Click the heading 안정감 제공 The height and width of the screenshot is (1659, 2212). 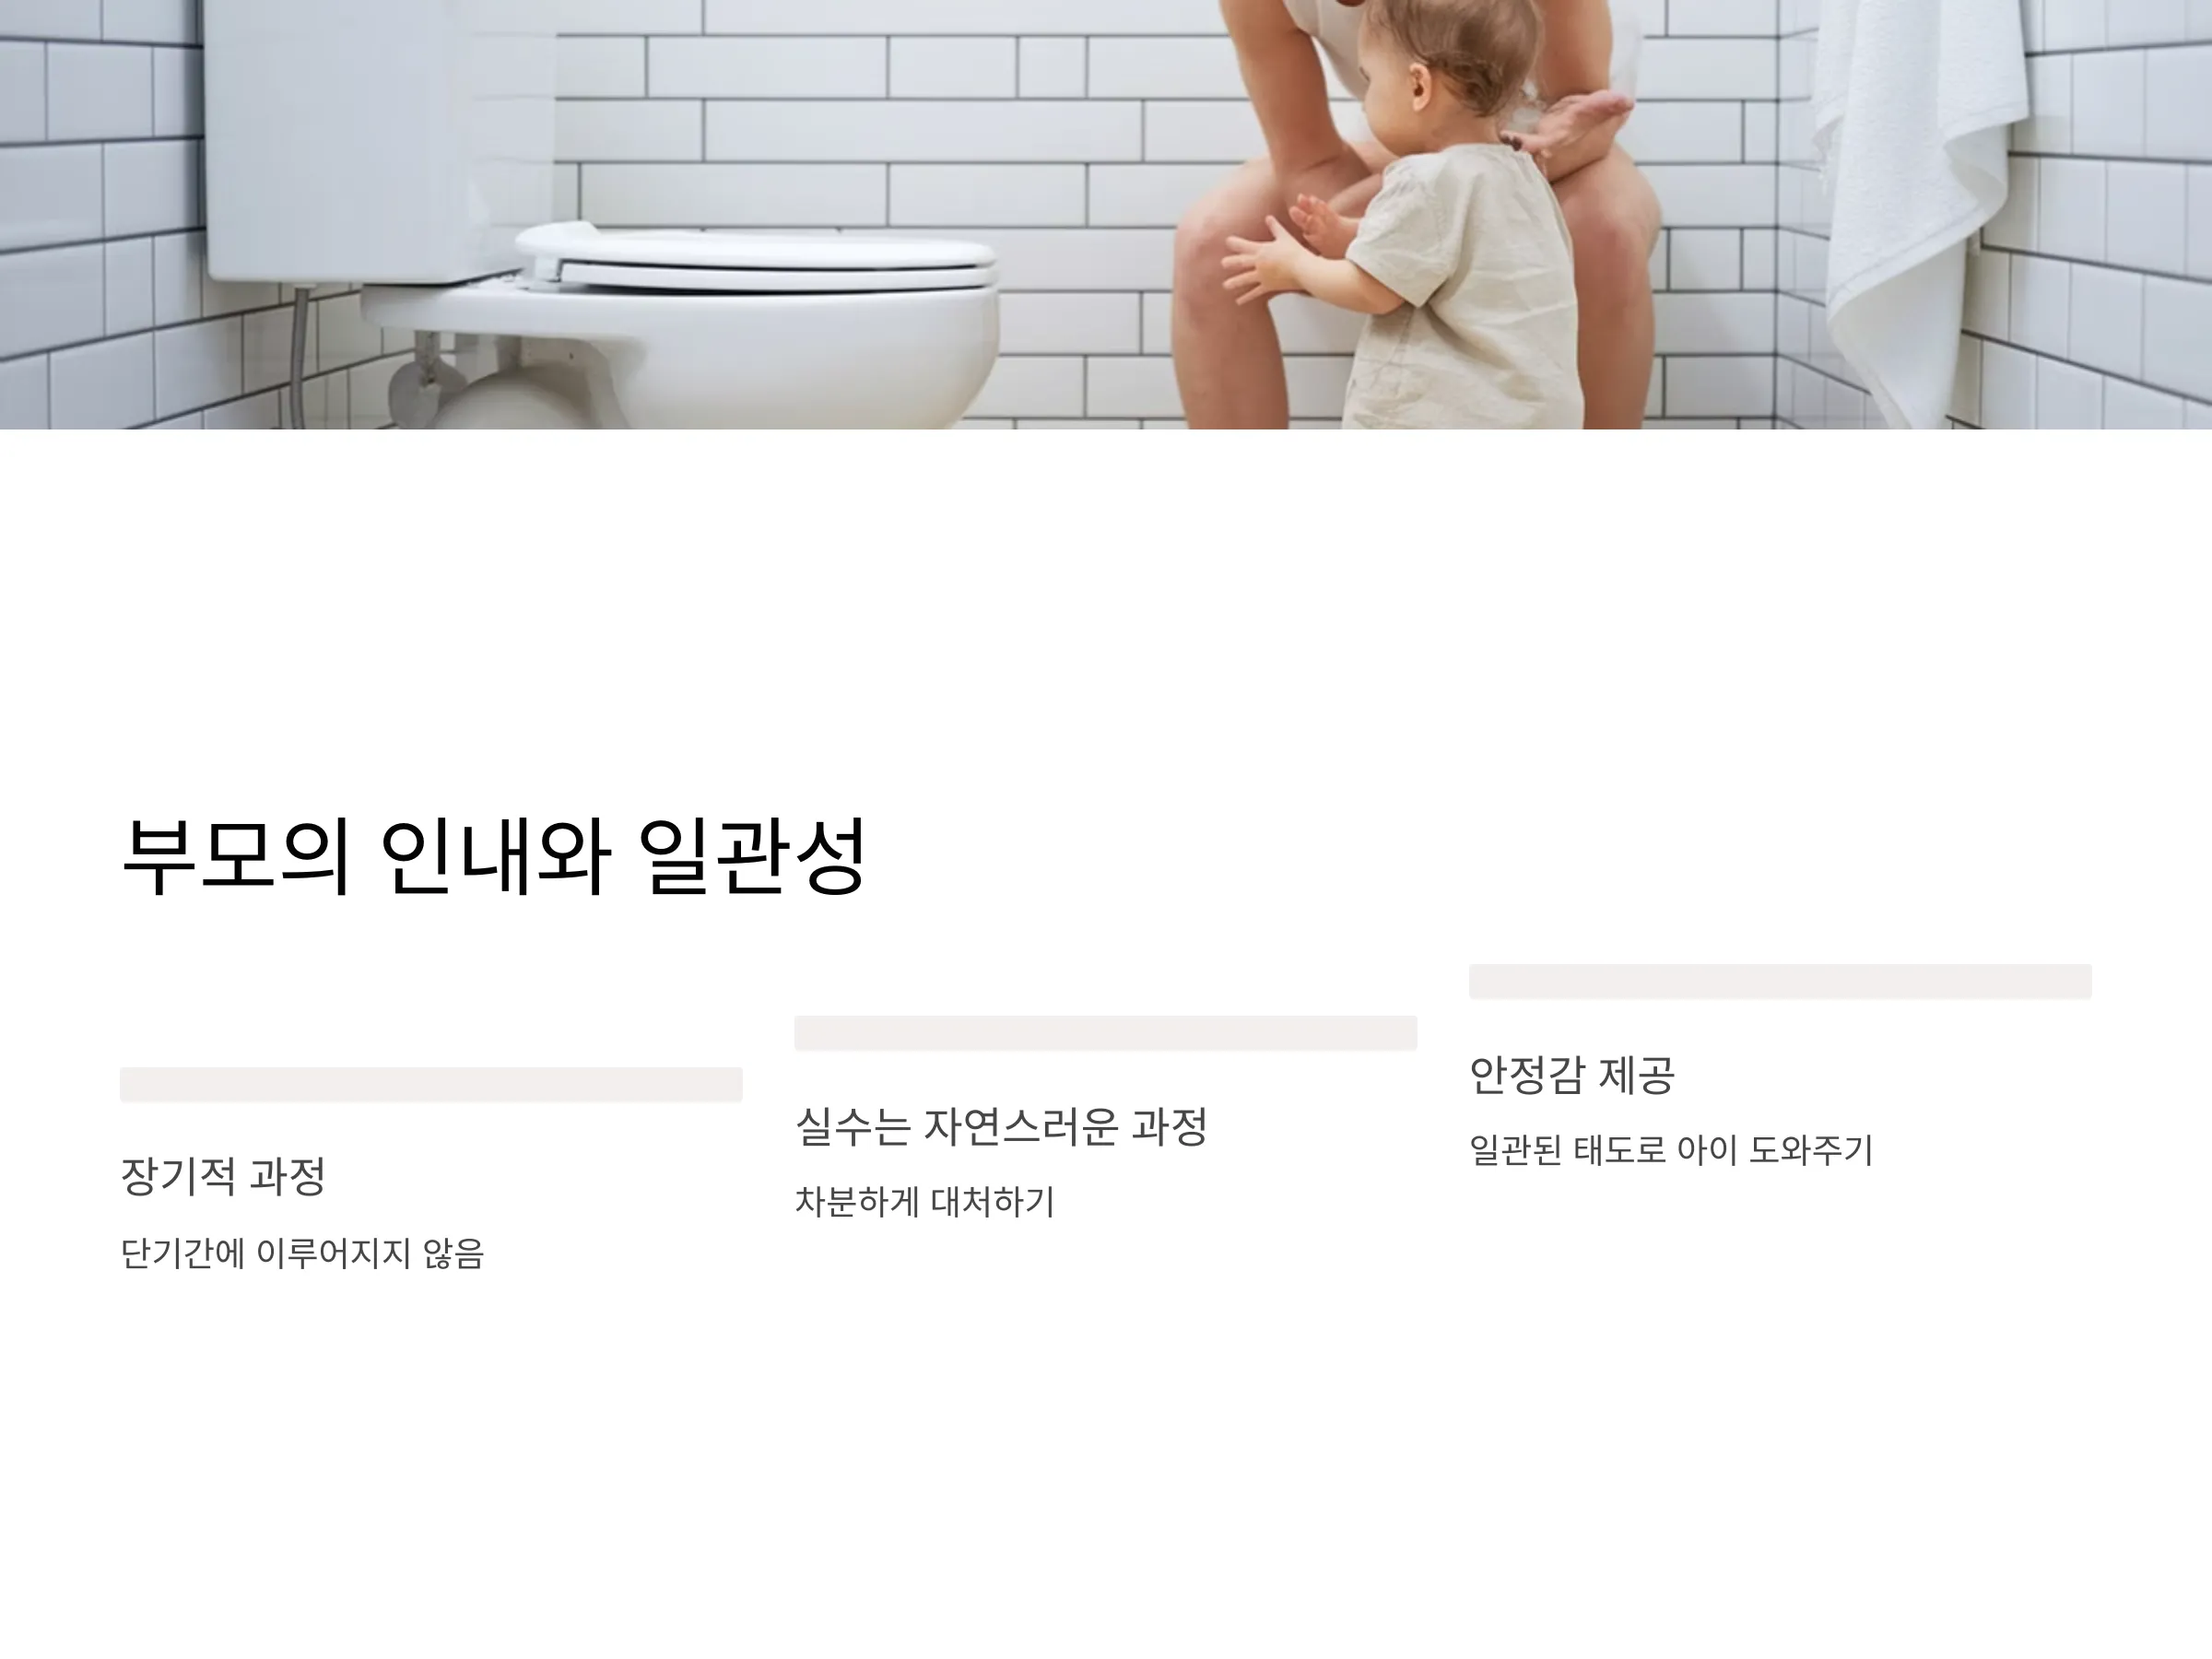point(1571,1075)
